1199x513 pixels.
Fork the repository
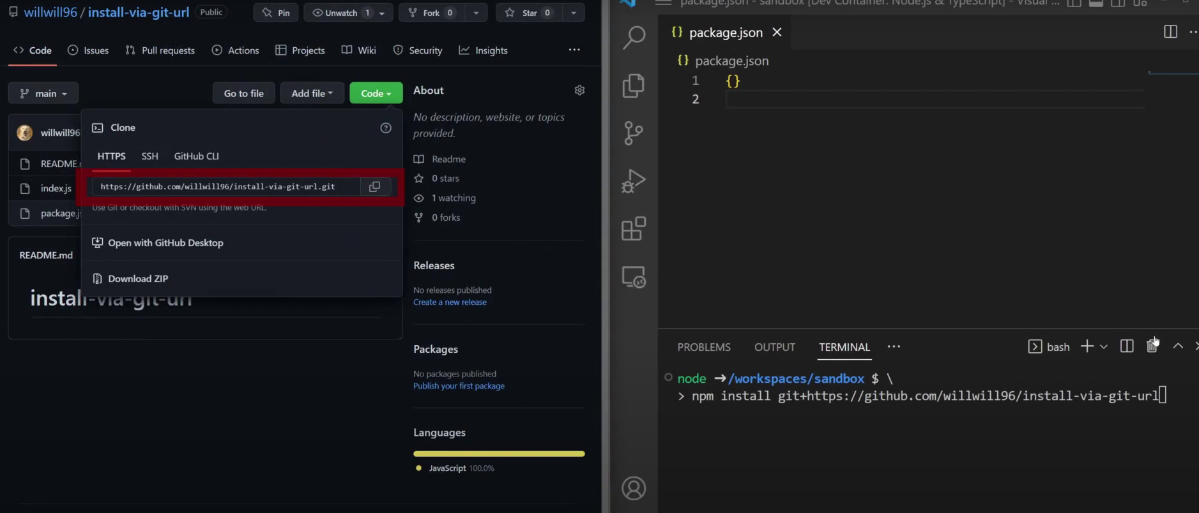point(431,13)
